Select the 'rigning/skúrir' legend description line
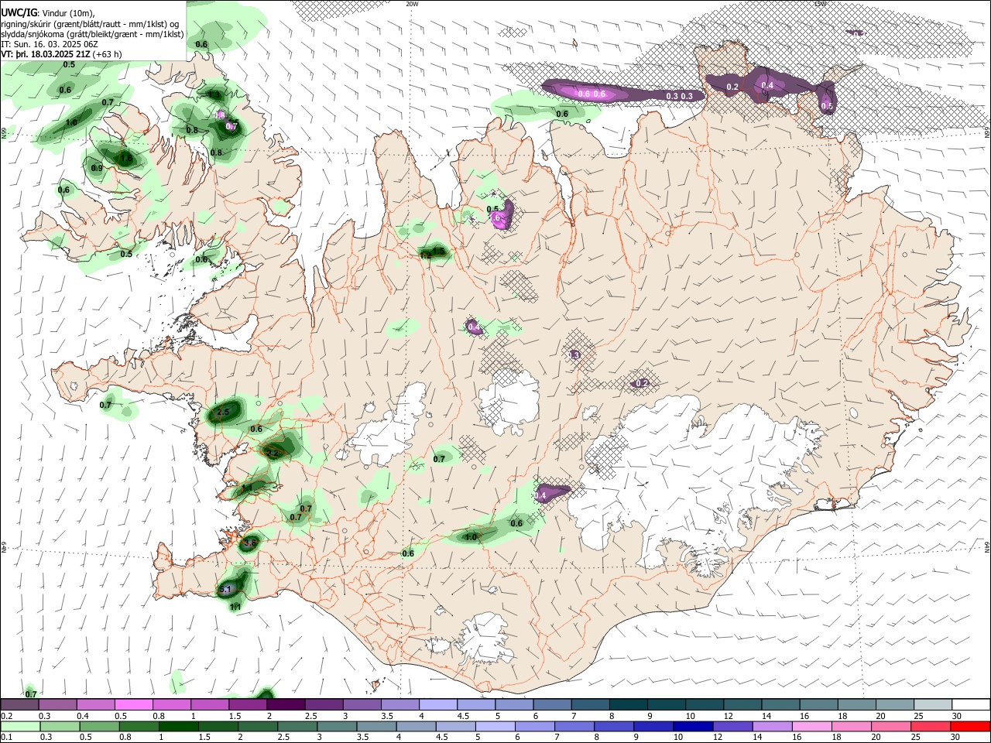Screen dimensions: 991x743 pyautogui.click(x=90, y=23)
